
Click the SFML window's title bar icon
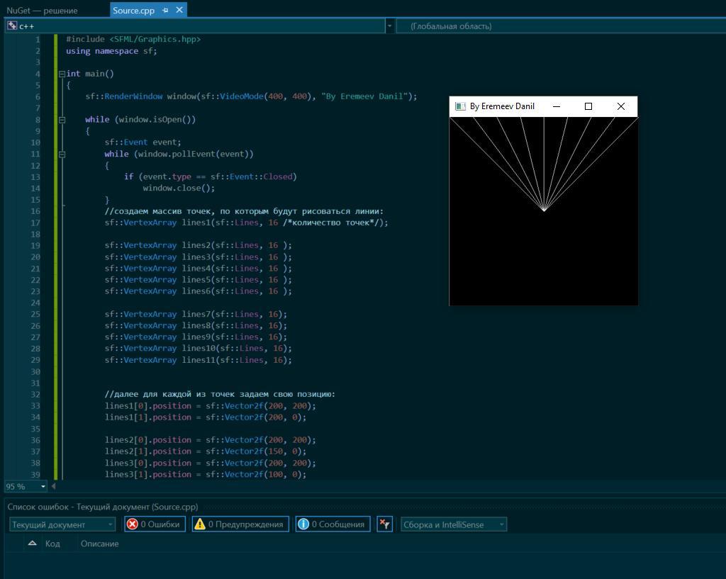460,106
